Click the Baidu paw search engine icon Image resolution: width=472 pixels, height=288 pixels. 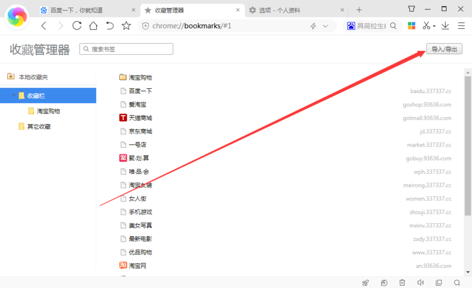tap(351, 26)
